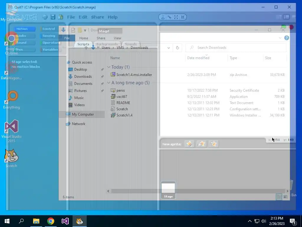Screen dimensions: 302x227
Task: Open Visual Studio from the taskbar
Action: (x=65, y=221)
